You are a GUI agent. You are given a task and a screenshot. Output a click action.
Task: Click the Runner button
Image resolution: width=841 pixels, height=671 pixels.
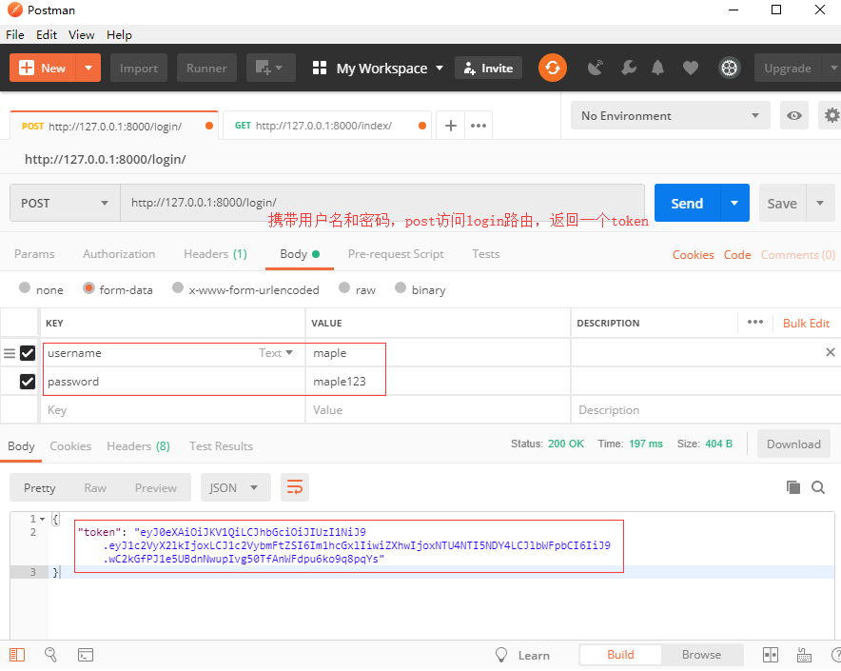coord(206,69)
